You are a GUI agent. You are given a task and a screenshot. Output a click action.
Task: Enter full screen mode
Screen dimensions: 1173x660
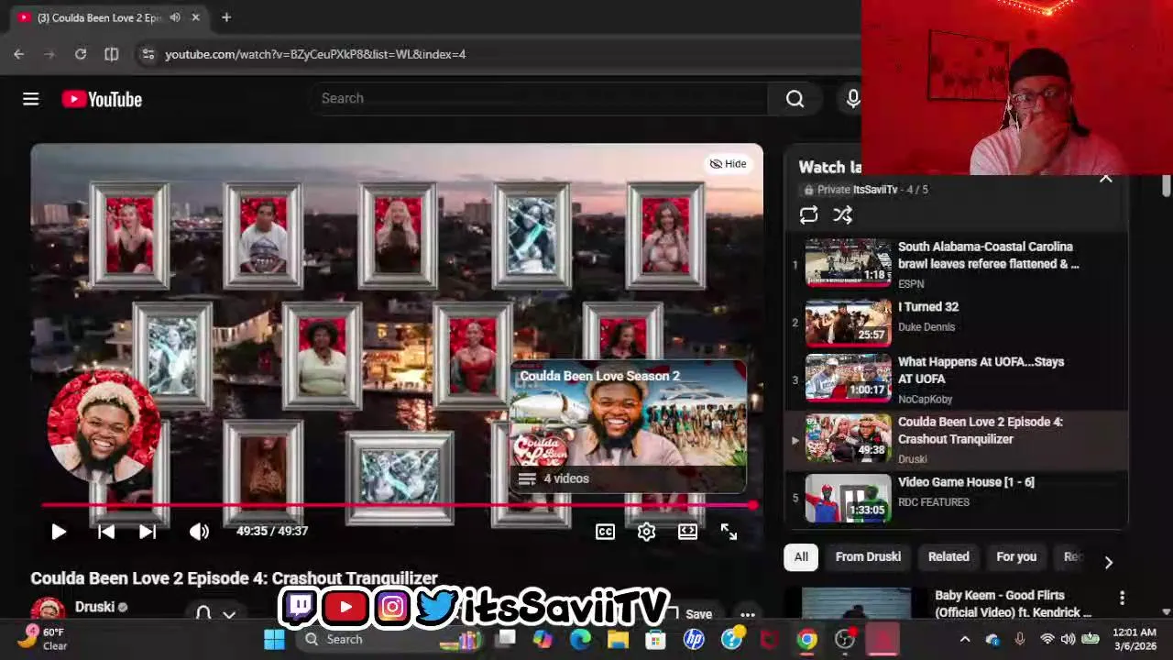coord(729,532)
